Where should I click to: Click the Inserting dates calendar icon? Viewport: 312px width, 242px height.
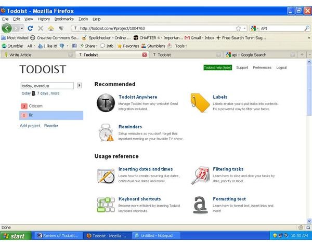click(106, 176)
